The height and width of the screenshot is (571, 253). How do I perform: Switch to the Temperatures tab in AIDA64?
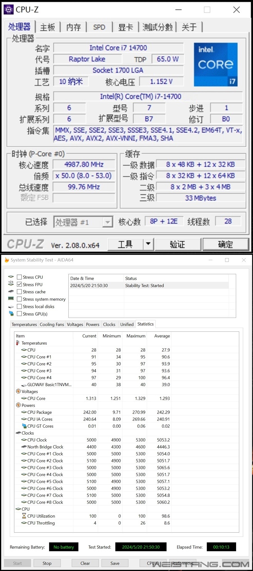24,324
